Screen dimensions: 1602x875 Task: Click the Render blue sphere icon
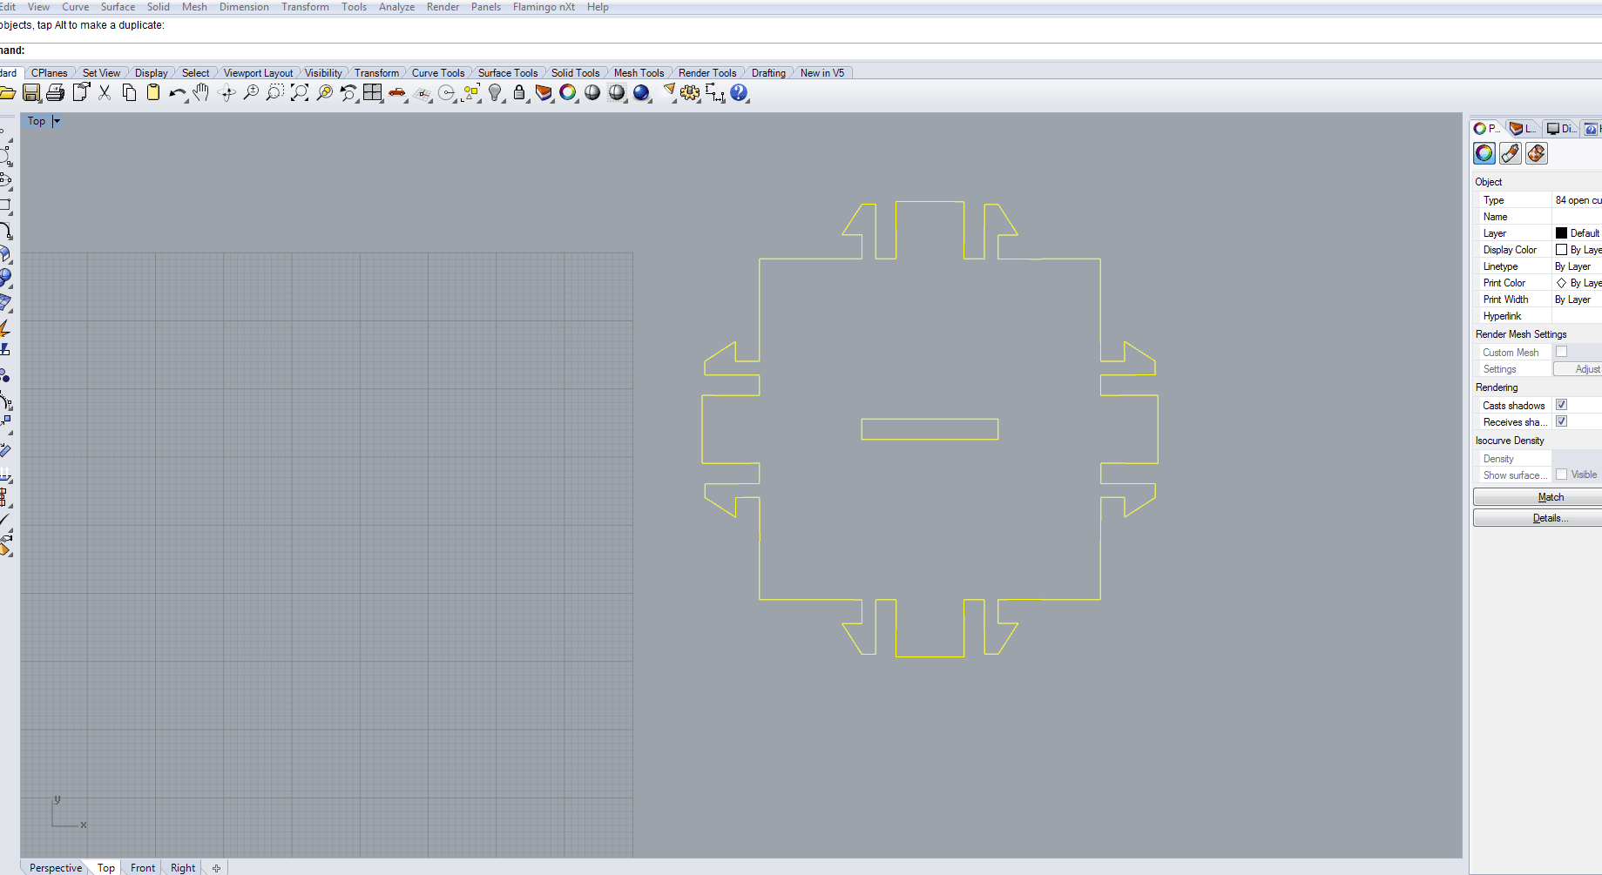(x=641, y=92)
